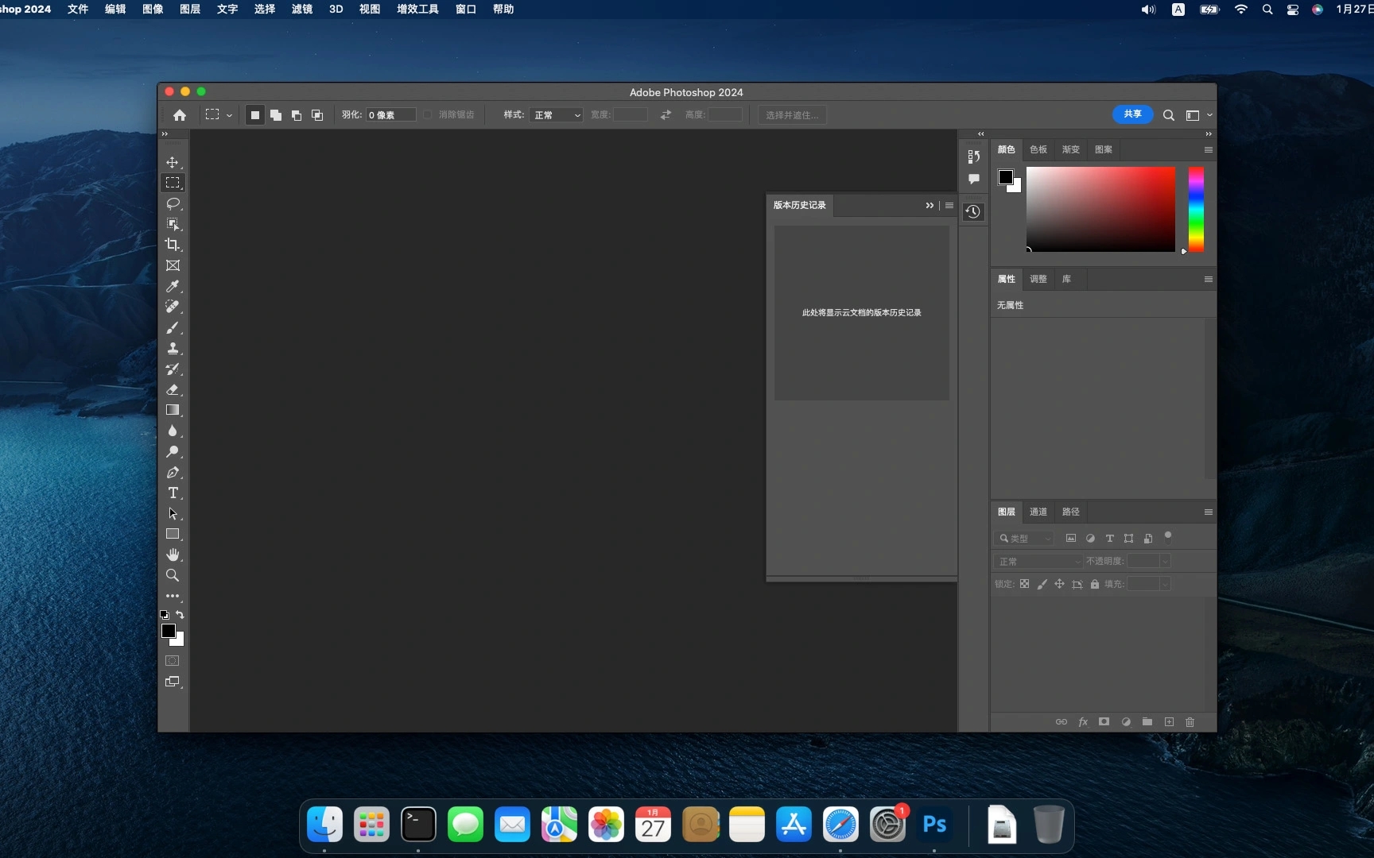Toggle lock transparent pixels icon
Screen dimensions: 1374x858
pyautogui.click(x=1025, y=584)
